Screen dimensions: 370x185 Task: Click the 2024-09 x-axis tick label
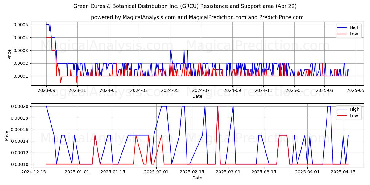click(232, 90)
